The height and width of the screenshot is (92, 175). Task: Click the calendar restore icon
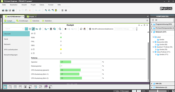pyautogui.click(x=85, y=29)
